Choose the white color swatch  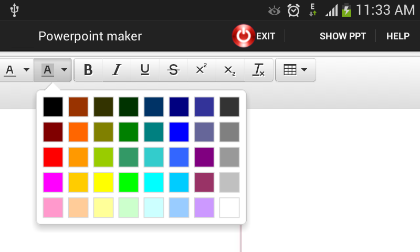tap(229, 207)
